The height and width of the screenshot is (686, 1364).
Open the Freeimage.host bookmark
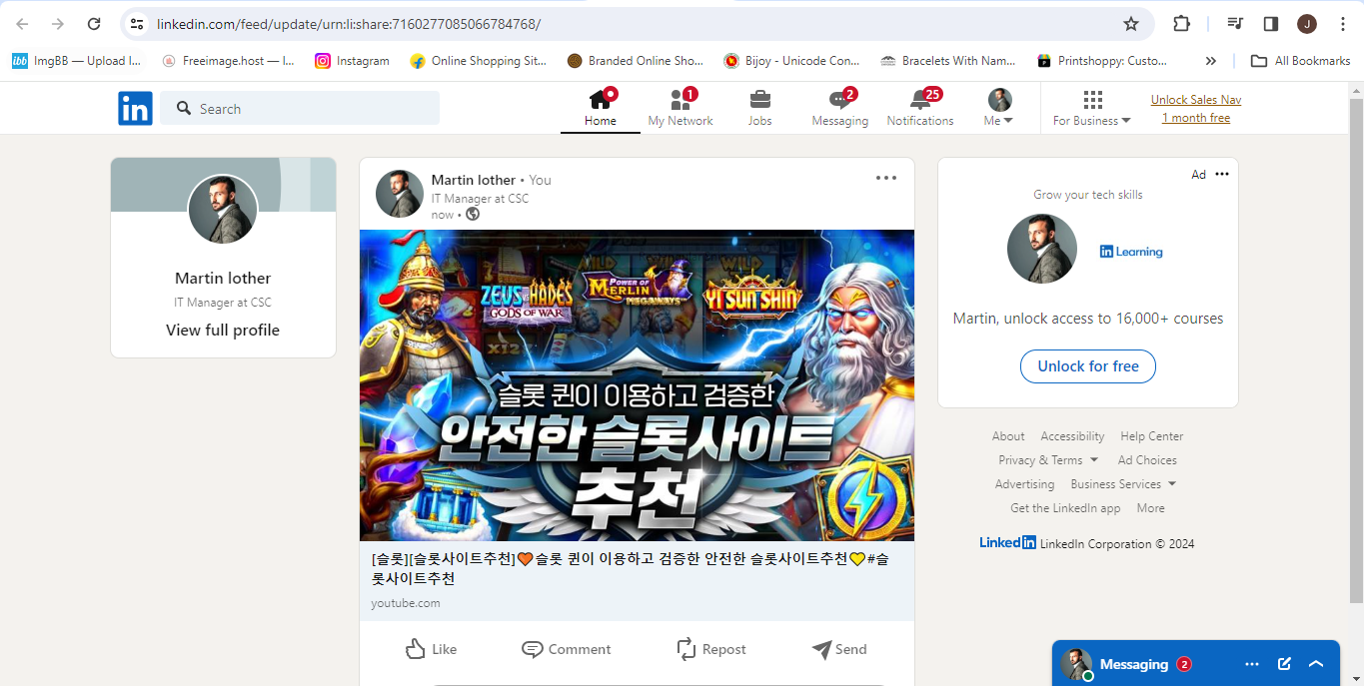tap(228, 61)
